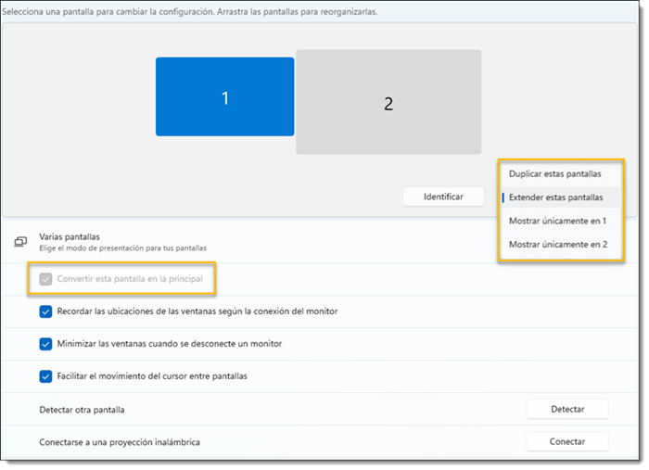The image size is (649, 470).
Task: Toggle Facilitar el movimiento del cursor checkbox
Action: pos(46,376)
